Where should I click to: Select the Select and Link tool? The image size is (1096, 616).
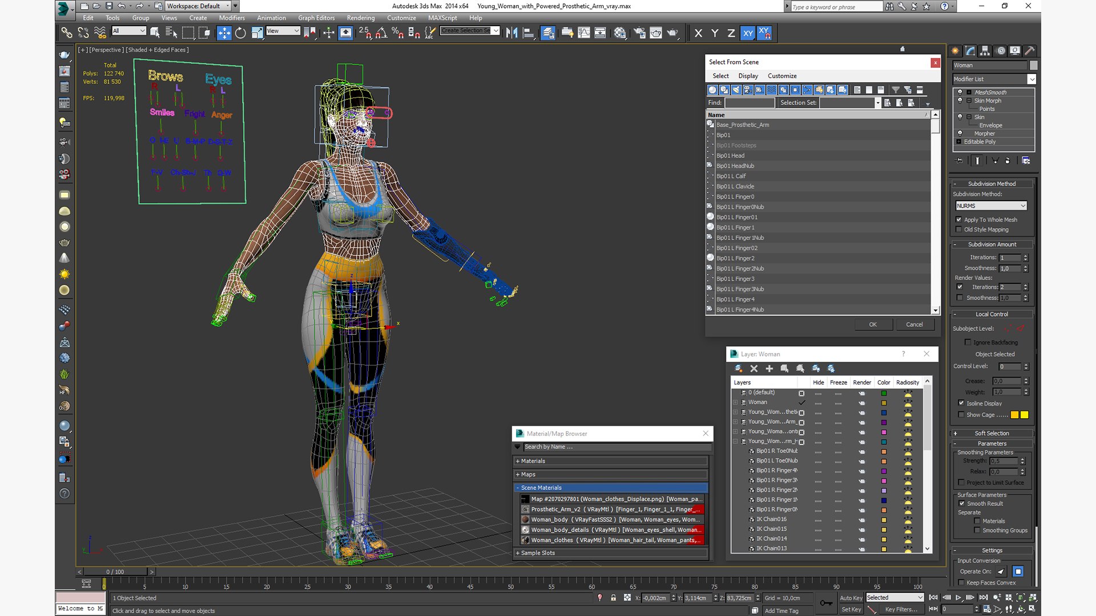67,33
